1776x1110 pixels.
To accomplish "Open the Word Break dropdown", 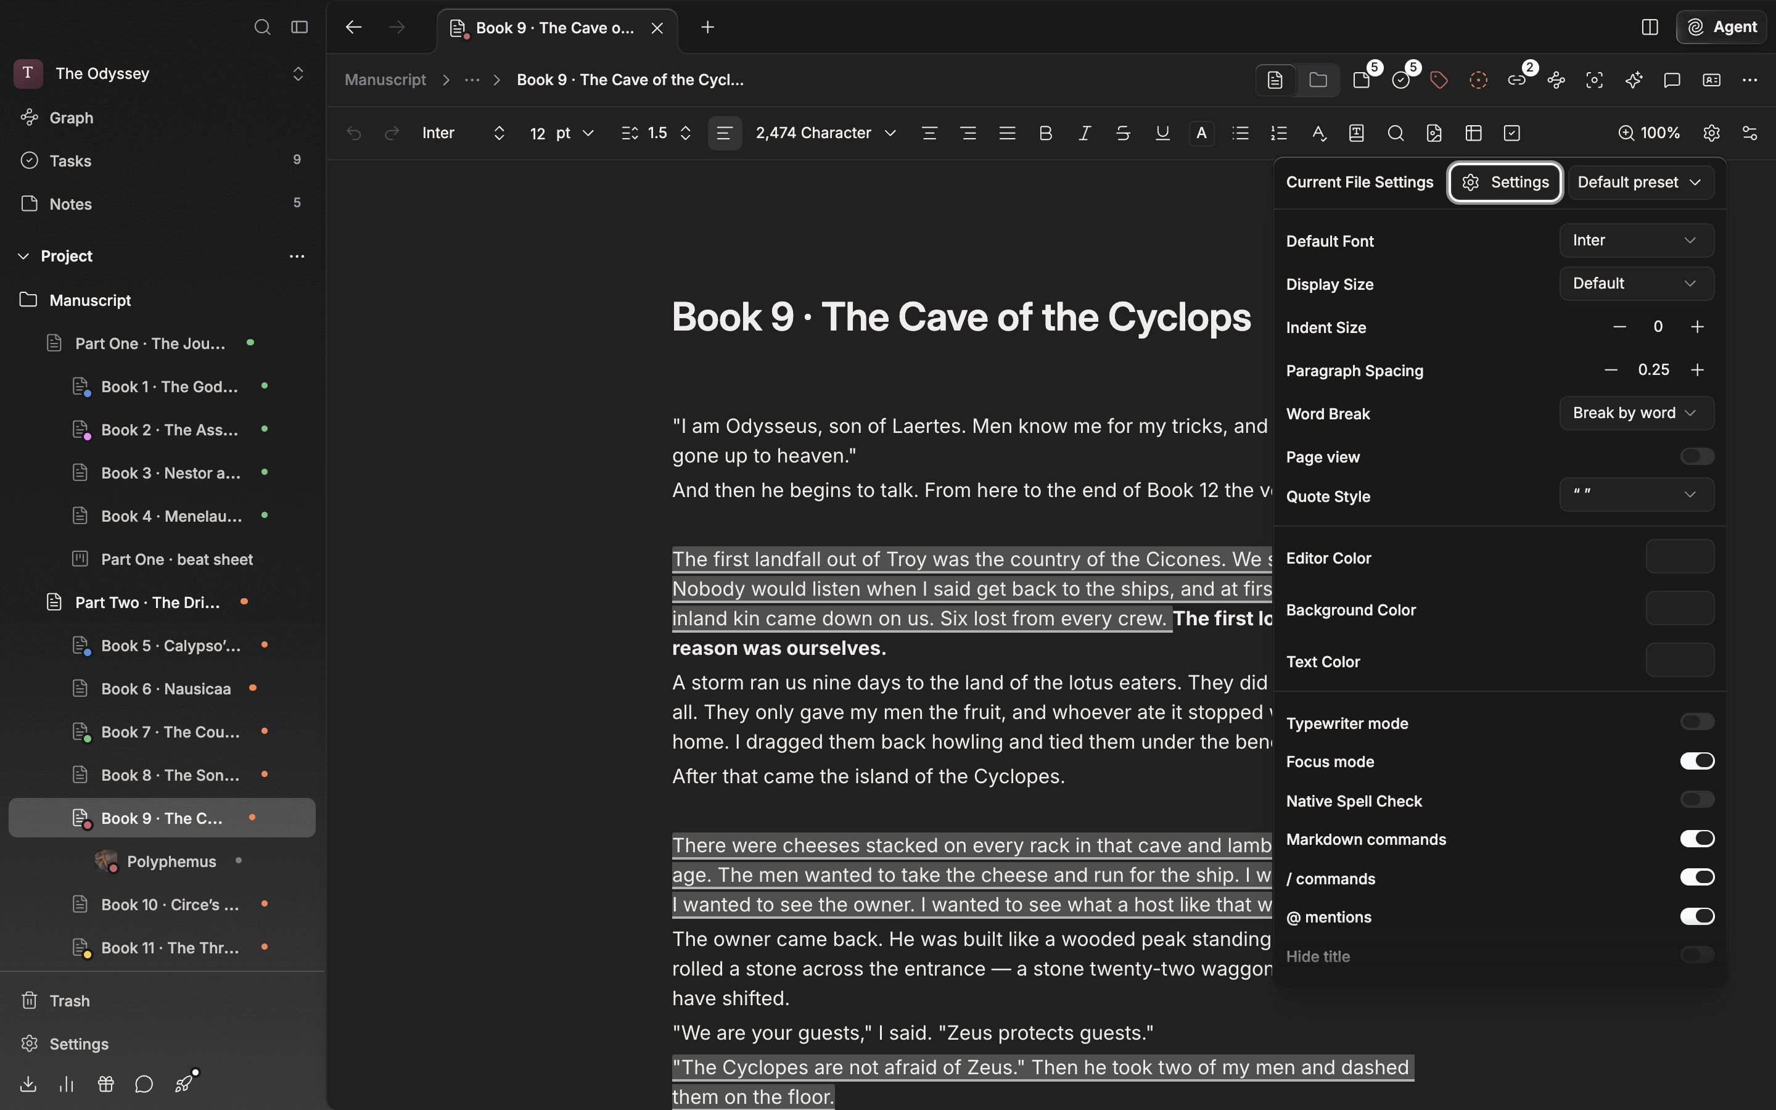I will (1637, 413).
